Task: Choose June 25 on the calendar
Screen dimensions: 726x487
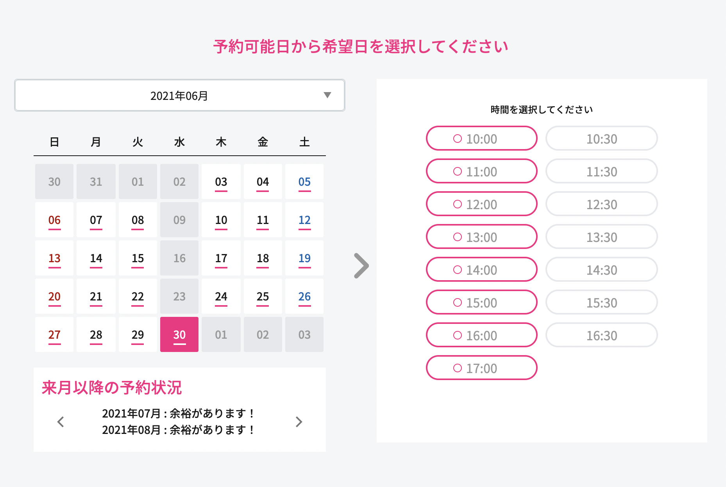Action: [263, 297]
